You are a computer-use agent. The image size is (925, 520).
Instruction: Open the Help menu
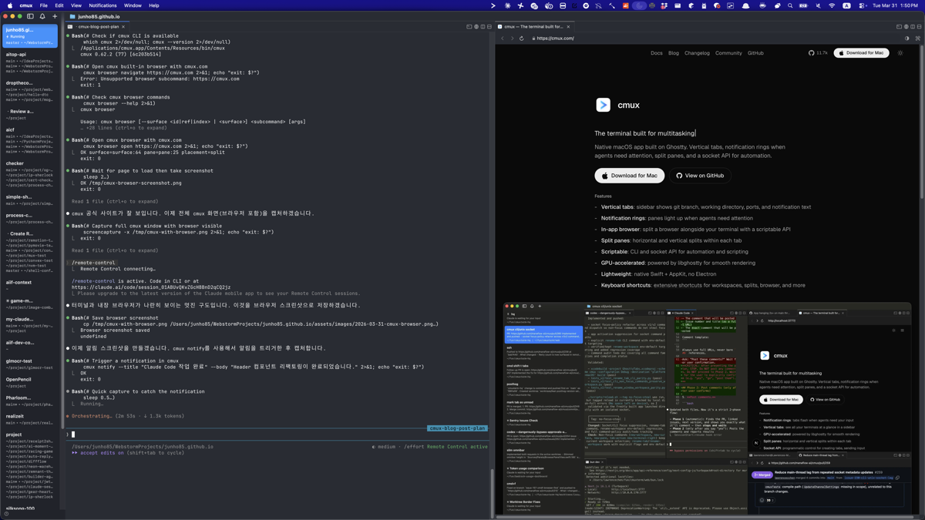(x=154, y=5)
